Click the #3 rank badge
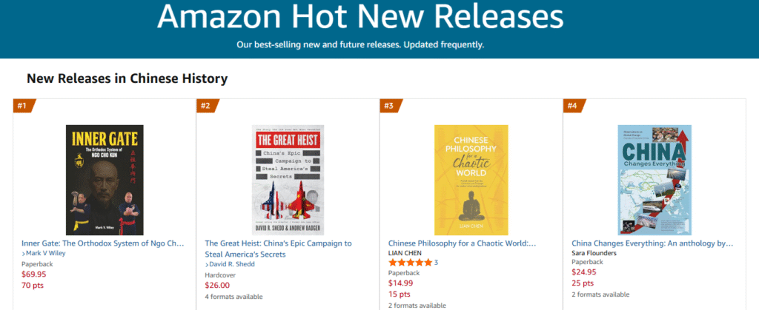This screenshot has width=759, height=310. [x=389, y=106]
